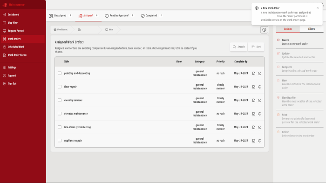Viewport: 326px width, 183px height.
Task: Select the fire alarm system testing checkbox
Action: pyautogui.click(x=60, y=127)
